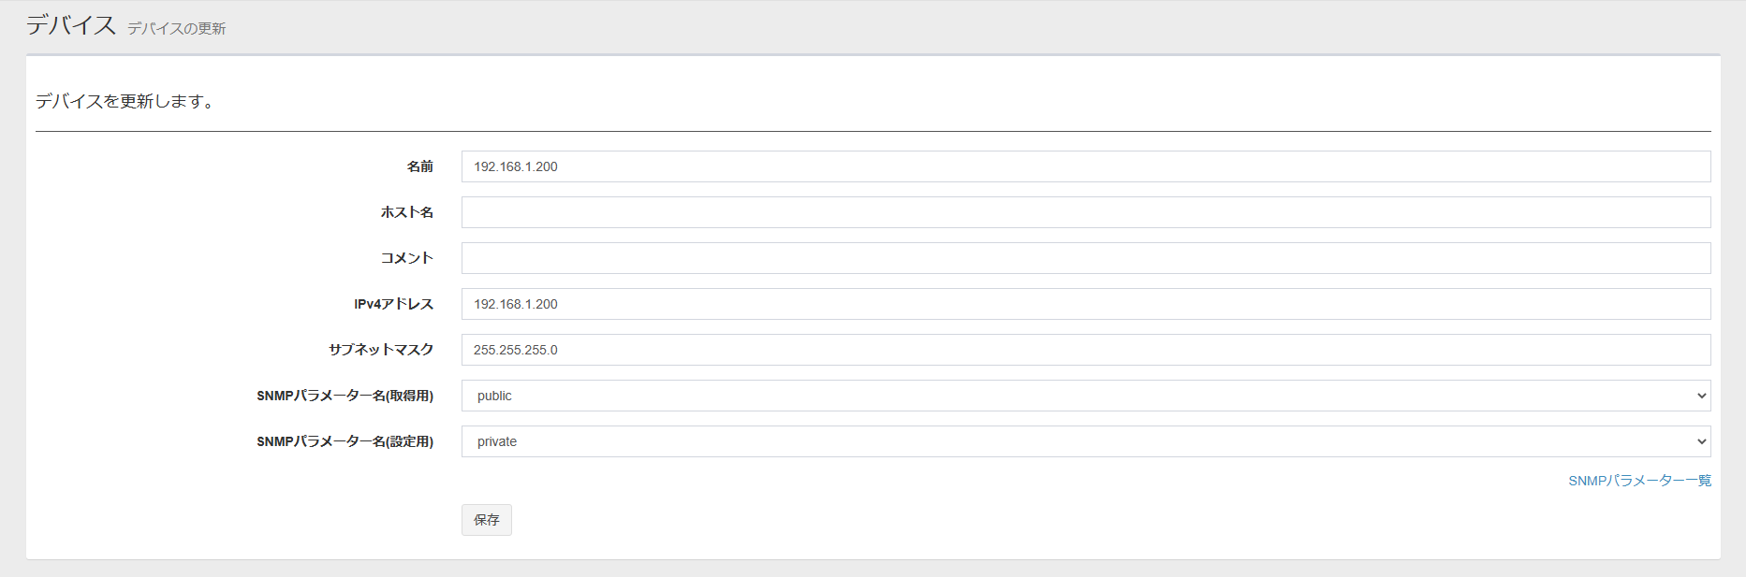The image size is (1746, 577).
Task: Open the SNMP dropdown showing public
Action: click(x=1085, y=396)
